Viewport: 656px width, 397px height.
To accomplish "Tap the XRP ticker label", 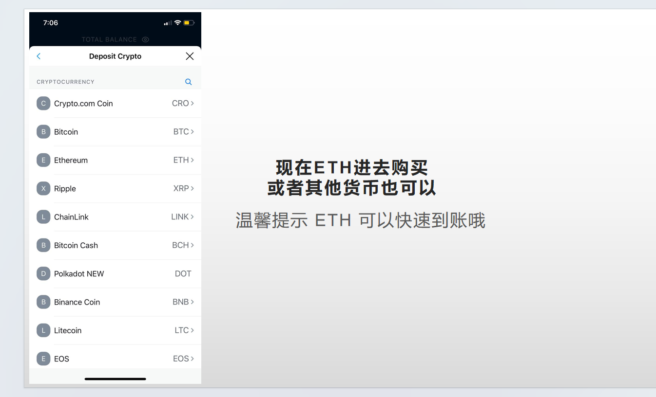I will click(x=181, y=189).
